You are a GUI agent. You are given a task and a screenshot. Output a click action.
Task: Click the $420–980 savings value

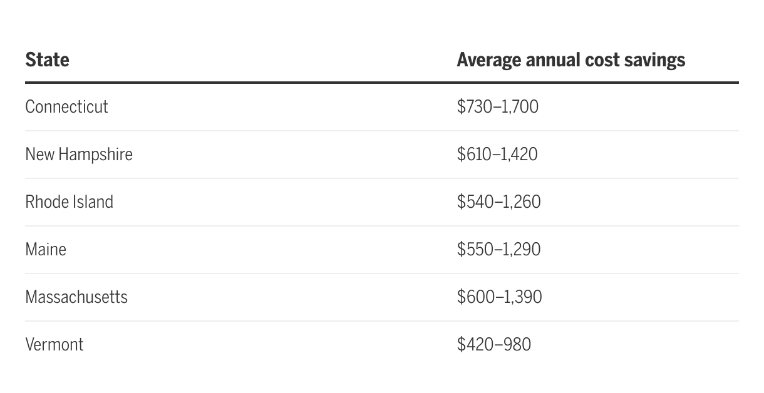[x=493, y=344]
